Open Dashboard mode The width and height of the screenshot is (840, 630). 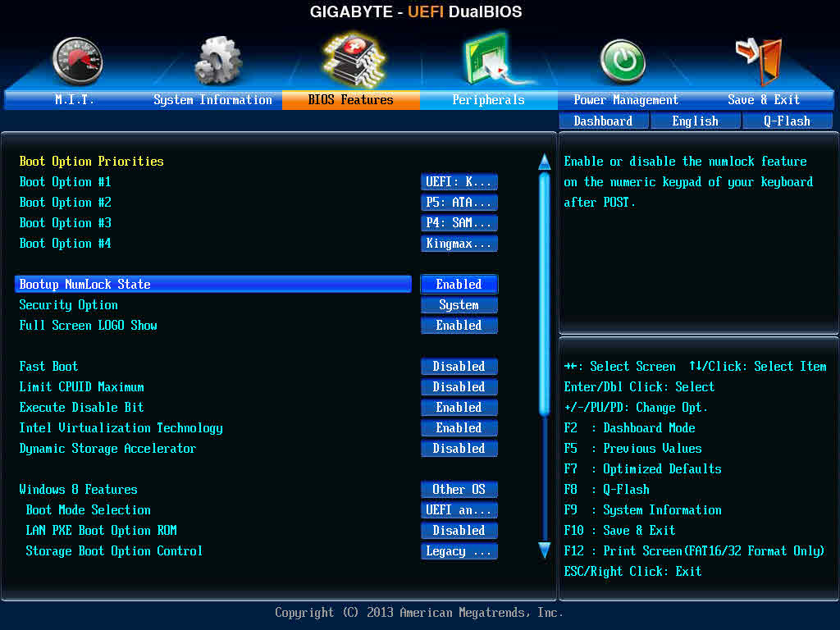coord(603,121)
